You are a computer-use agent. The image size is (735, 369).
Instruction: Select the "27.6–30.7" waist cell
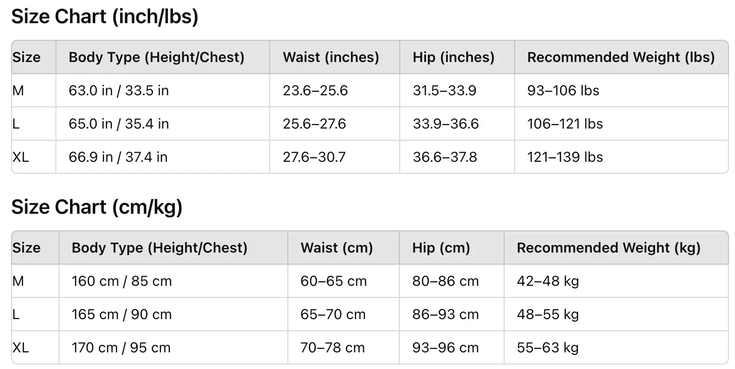(314, 157)
